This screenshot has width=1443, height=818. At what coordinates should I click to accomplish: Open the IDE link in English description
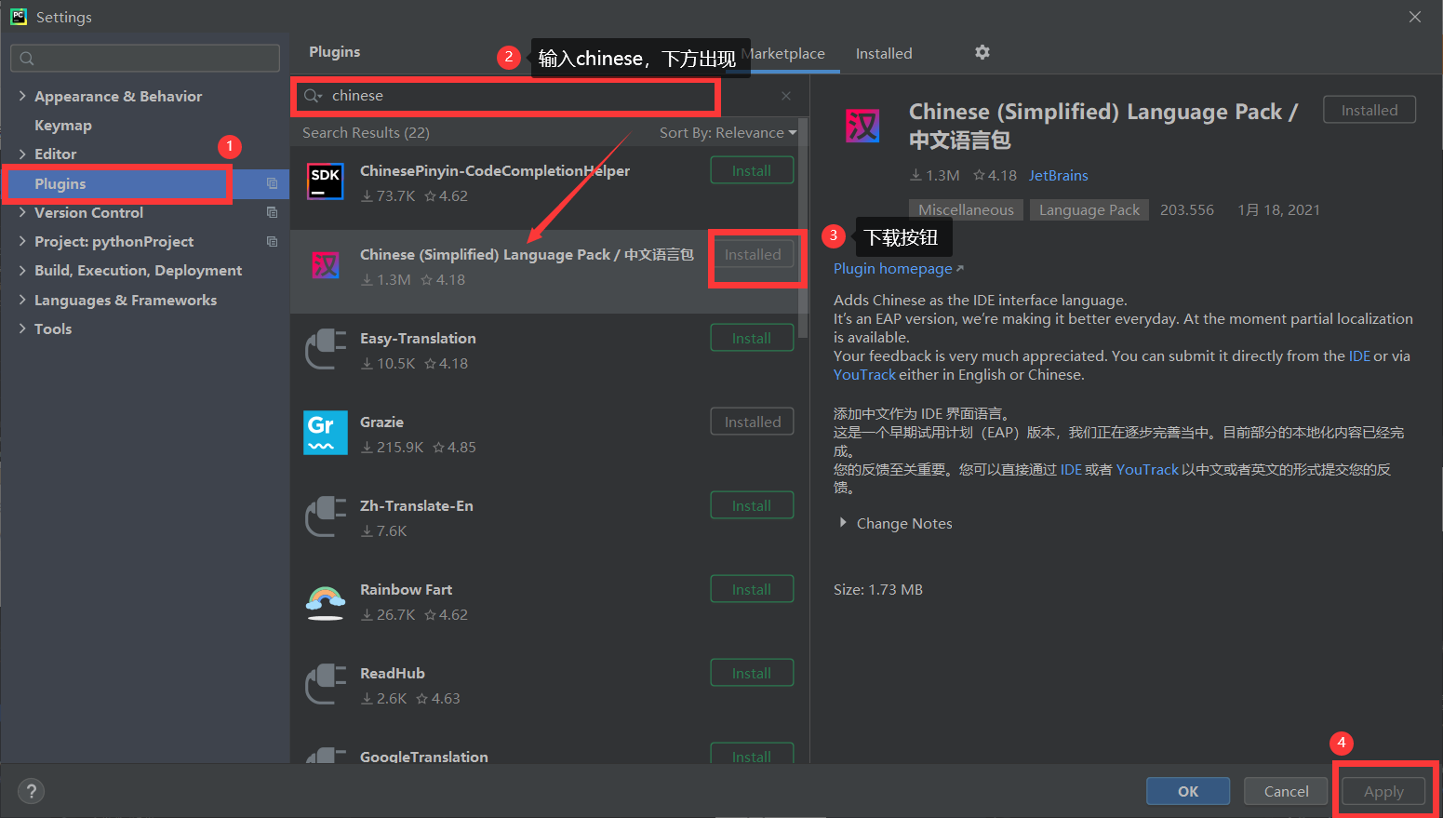pos(1358,355)
